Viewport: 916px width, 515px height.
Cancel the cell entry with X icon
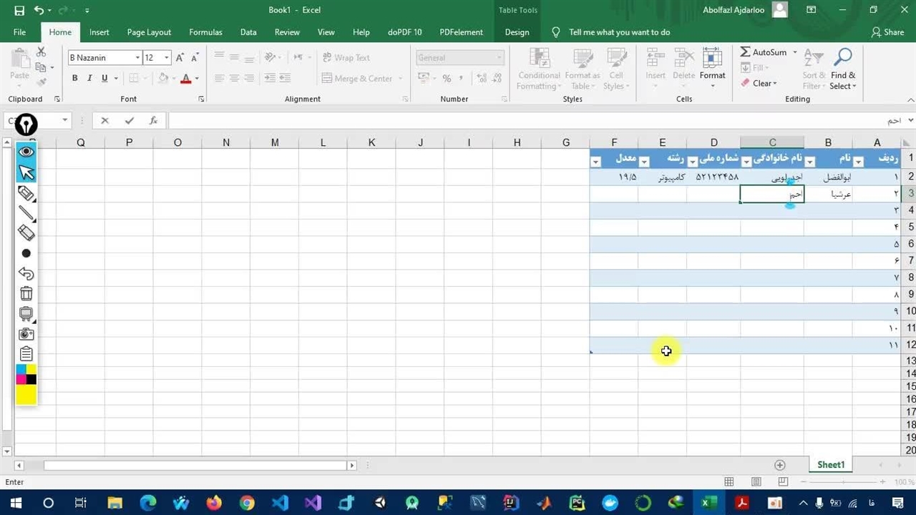click(x=104, y=121)
